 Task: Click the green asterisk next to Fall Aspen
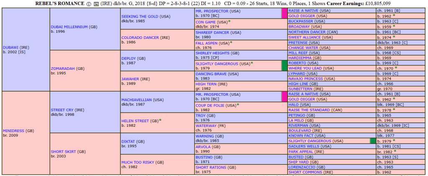click(x=230, y=43)
